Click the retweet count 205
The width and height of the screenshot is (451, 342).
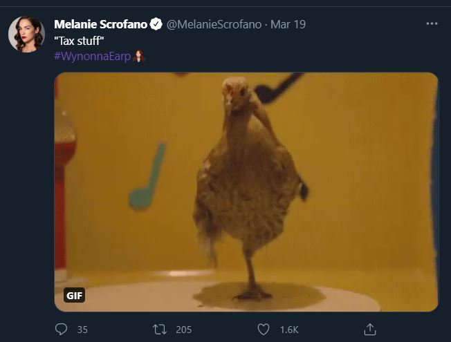183,330
